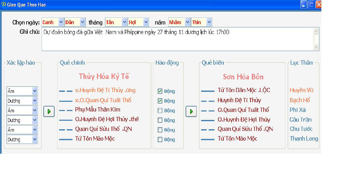Click the green arrow button beside Xác lập hào
The height and width of the screenshot is (190, 338).
tap(49, 111)
